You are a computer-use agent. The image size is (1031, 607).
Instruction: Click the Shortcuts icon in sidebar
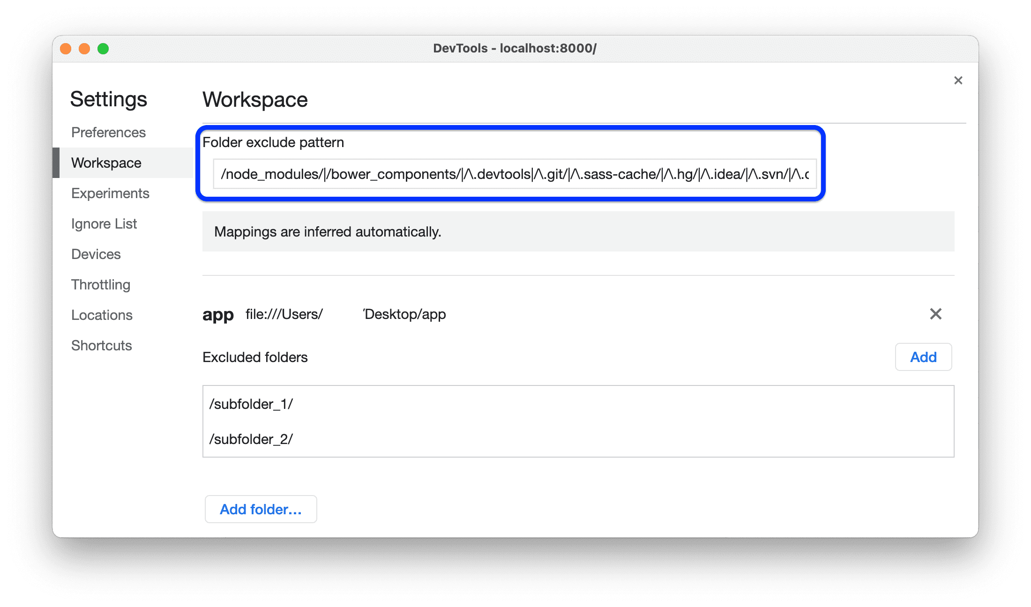101,344
